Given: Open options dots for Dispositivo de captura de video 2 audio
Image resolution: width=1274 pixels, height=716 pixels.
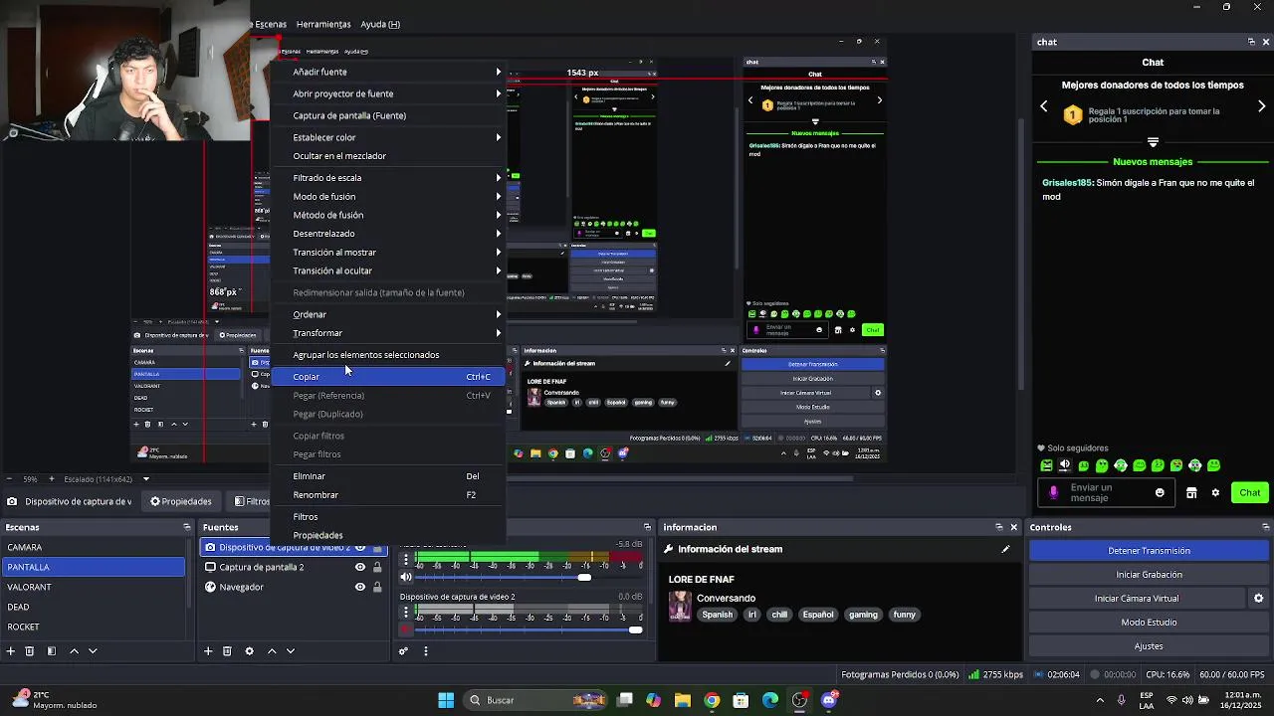Looking at the screenshot, I should (x=405, y=612).
